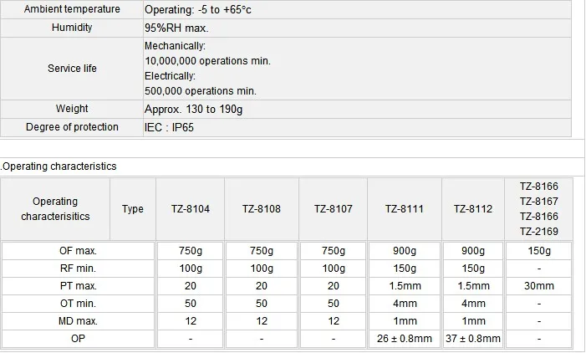
Task: Select the TZ-8112 column header
Action: point(473,209)
